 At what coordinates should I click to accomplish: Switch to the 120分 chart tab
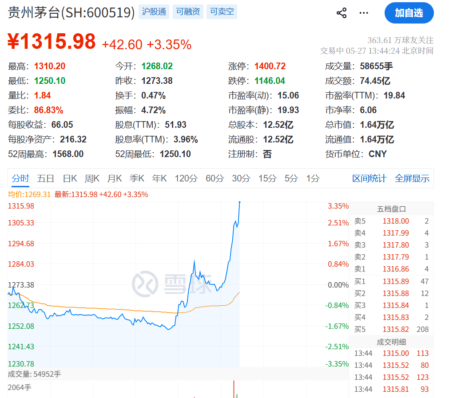coord(186,178)
